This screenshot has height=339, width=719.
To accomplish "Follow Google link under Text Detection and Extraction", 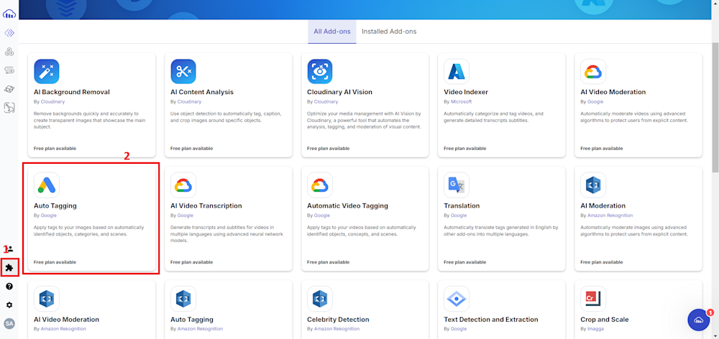I will (x=459, y=329).
